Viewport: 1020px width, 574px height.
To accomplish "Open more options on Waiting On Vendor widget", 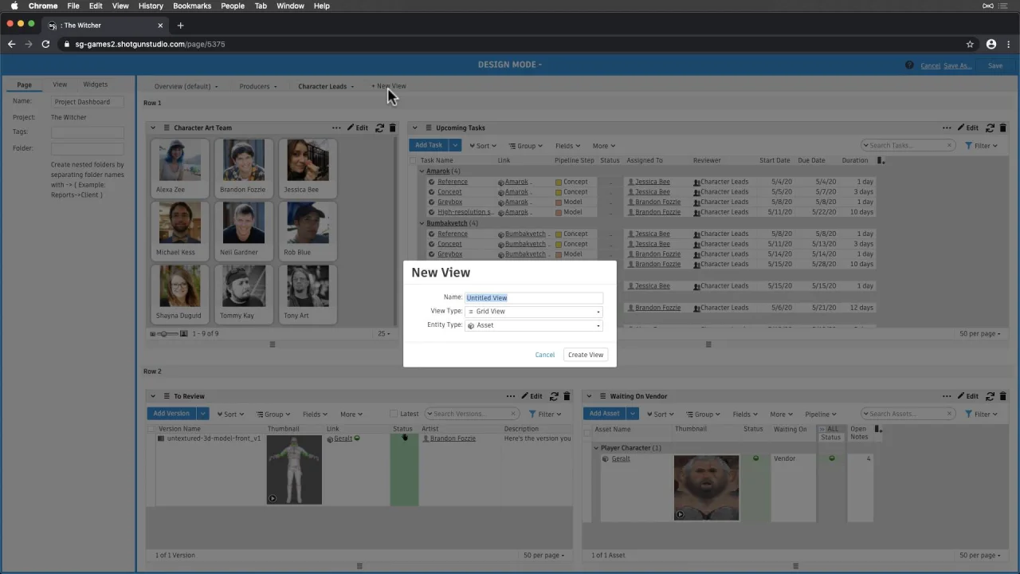I will point(946,396).
